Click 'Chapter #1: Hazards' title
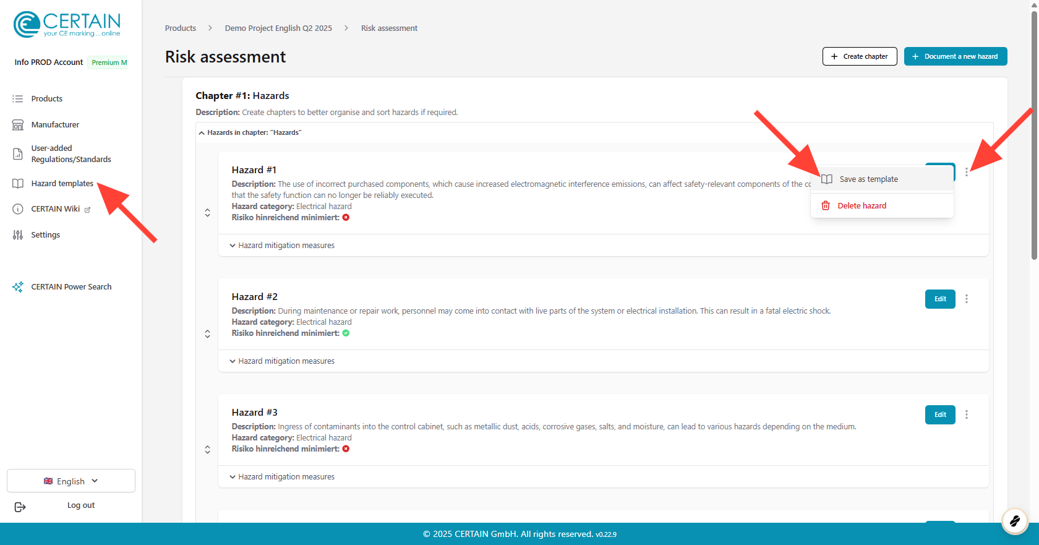Image resolution: width=1039 pixels, height=545 pixels. click(242, 96)
